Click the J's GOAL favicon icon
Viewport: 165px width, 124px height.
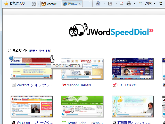(x=13, y=122)
